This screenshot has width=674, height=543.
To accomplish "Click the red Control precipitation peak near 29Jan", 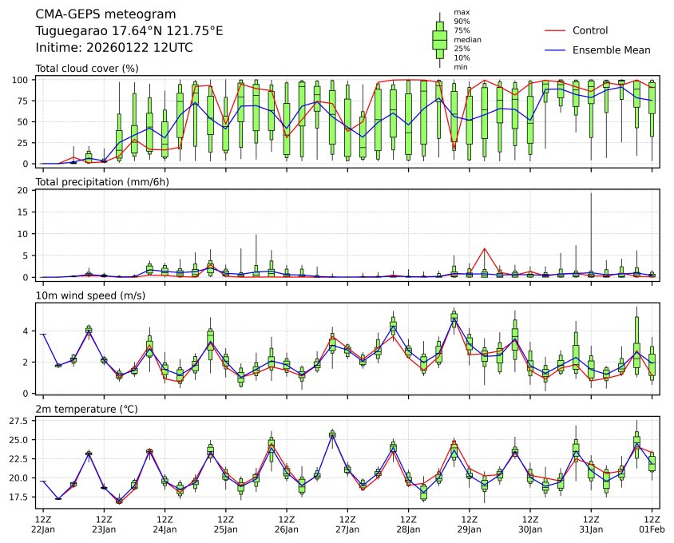I will coord(485,248).
